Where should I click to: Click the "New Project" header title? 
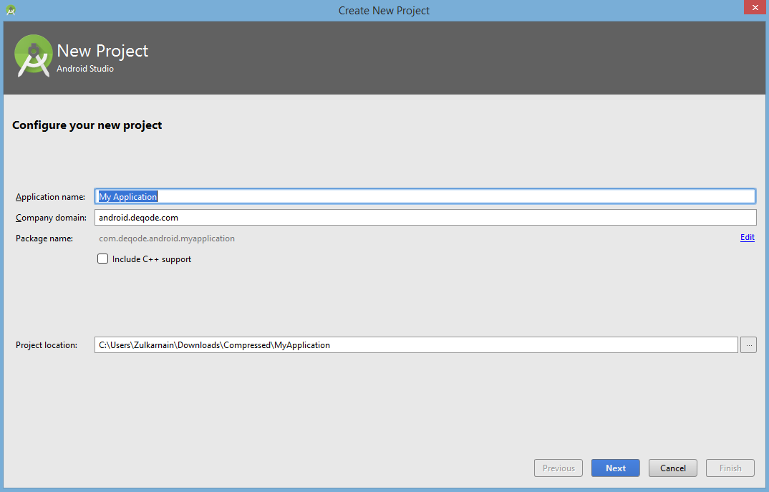102,50
